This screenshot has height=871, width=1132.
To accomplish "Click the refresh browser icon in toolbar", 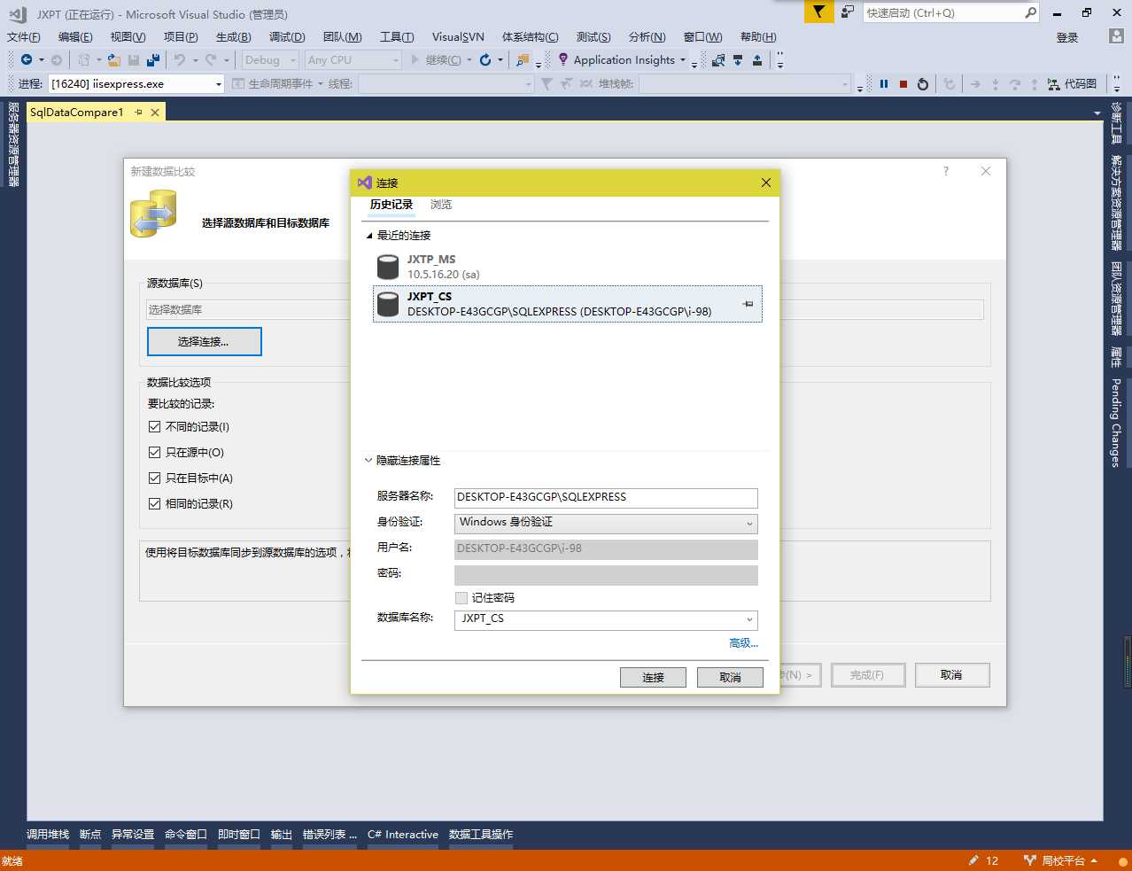I will (x=485, y=59).
